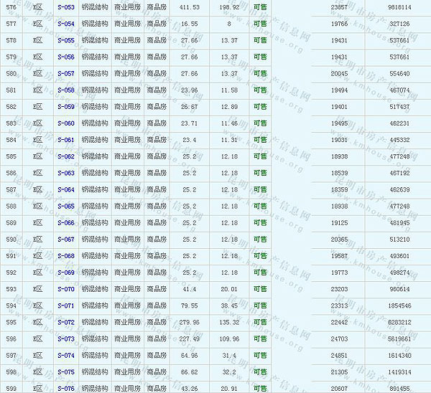The height and width of the screenshot is (393, 431).
Task: Open room S-067 link
Action: pos(65,240)
